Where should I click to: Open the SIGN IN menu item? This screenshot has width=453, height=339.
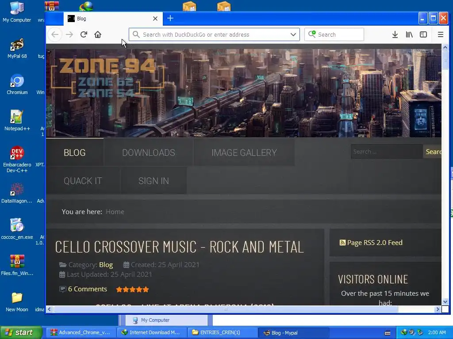pos(154,181)
